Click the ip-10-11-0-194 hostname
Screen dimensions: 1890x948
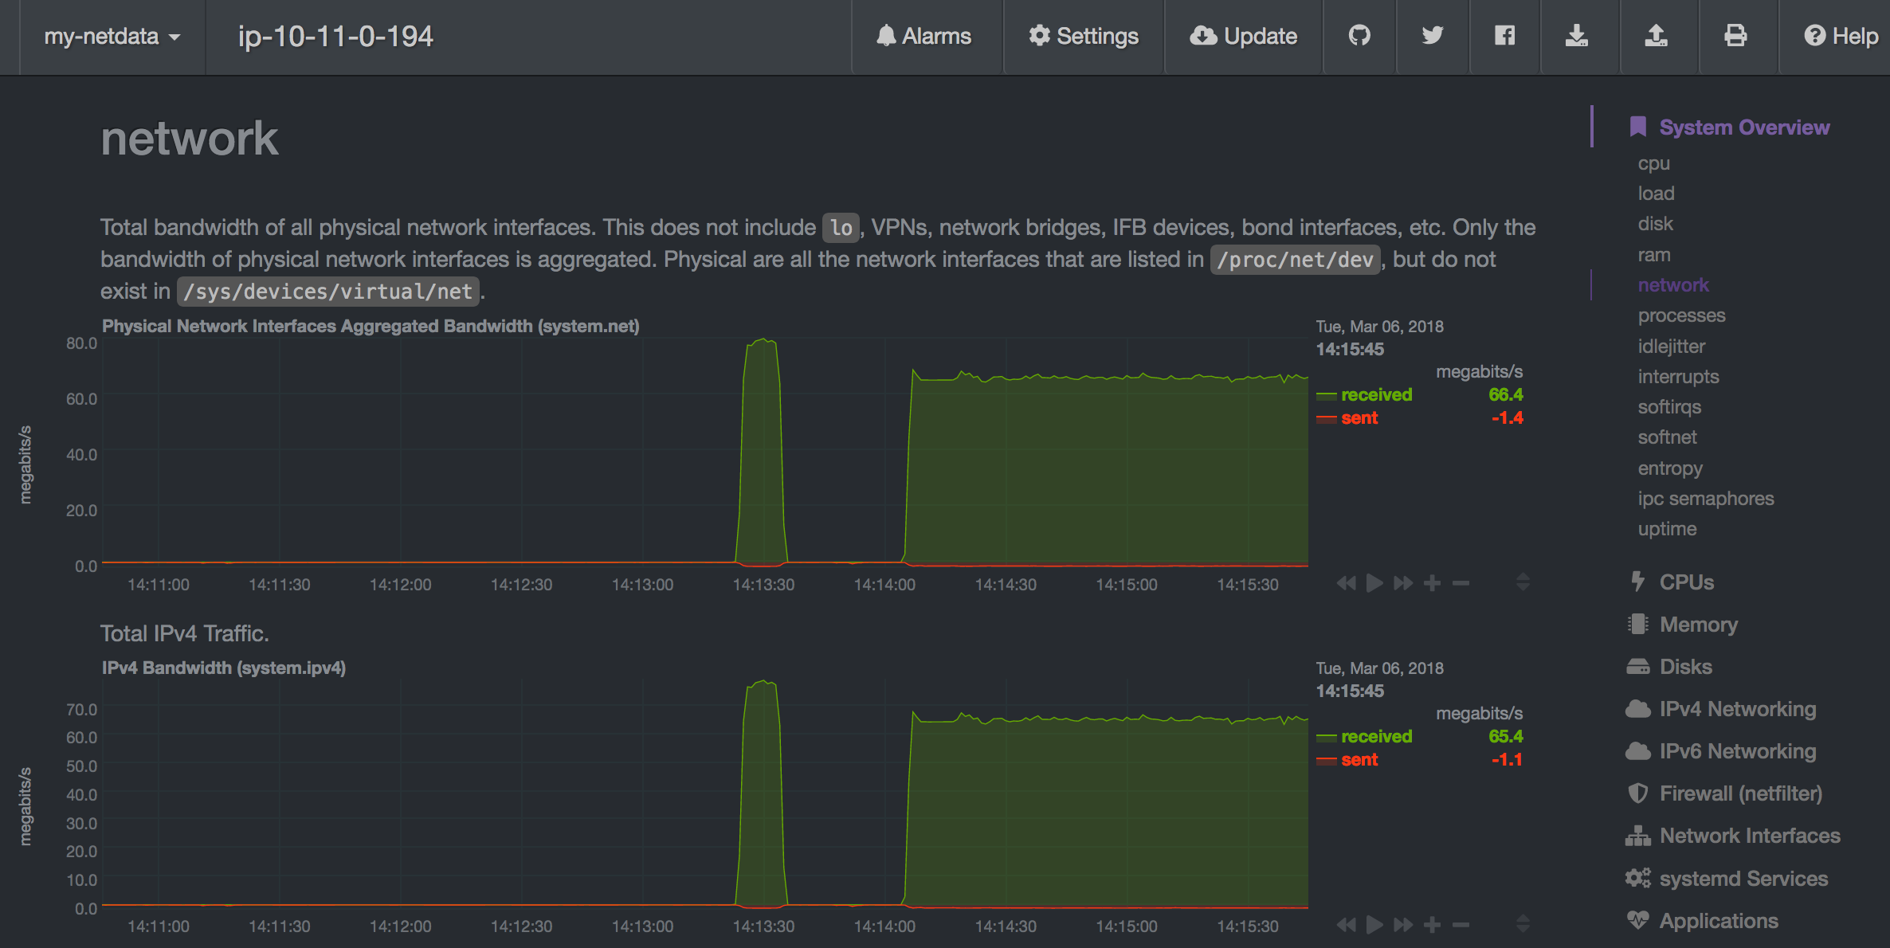click(335, 37)
